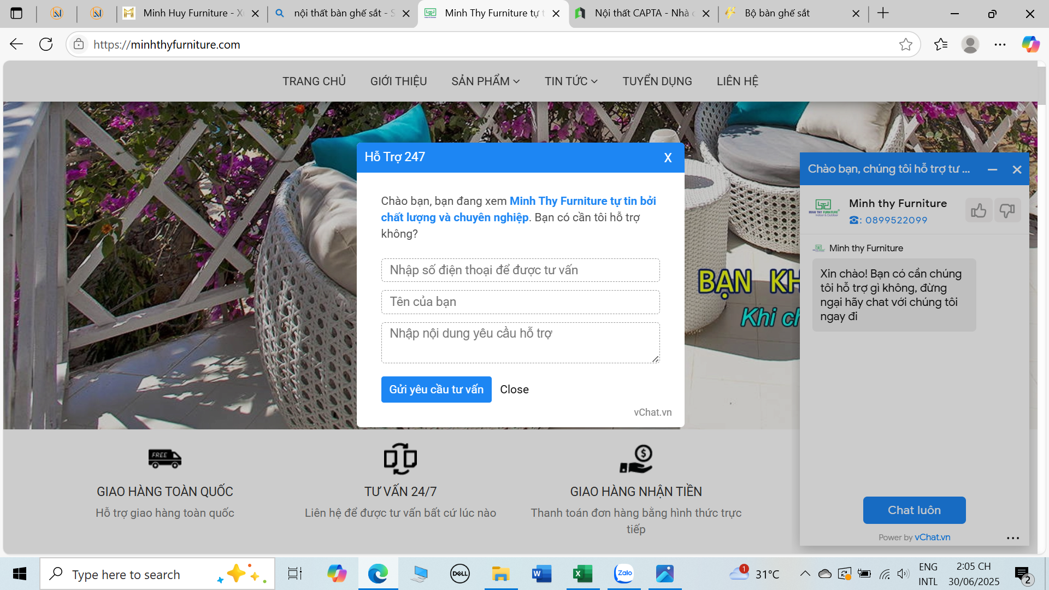Refresh the current page
Image resolution: width=1049 pixels, height=590 pixels.
[46, 44]
